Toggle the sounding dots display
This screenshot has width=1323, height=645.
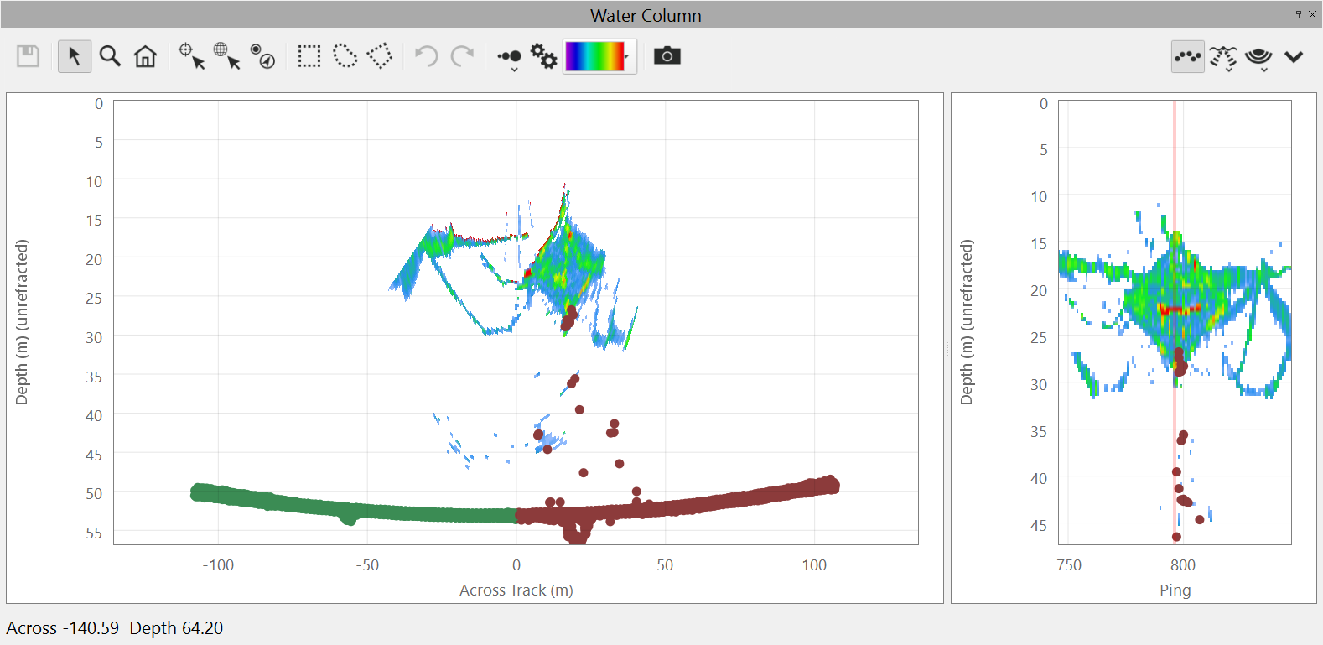tap(1187, 56)
